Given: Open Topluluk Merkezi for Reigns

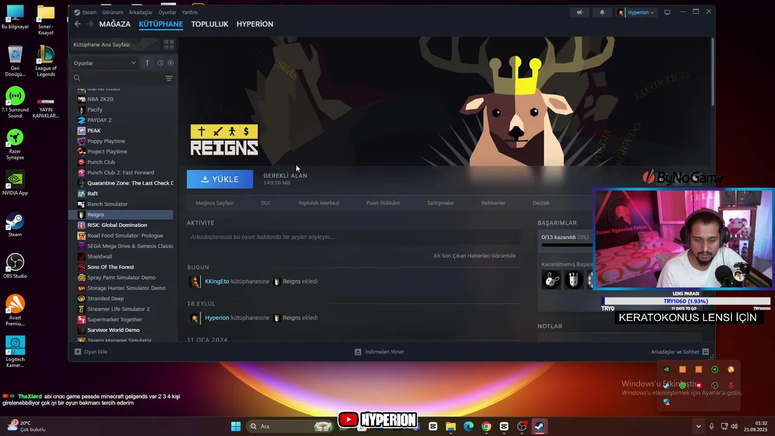Looking at the screenshot, I should (318, 203).
